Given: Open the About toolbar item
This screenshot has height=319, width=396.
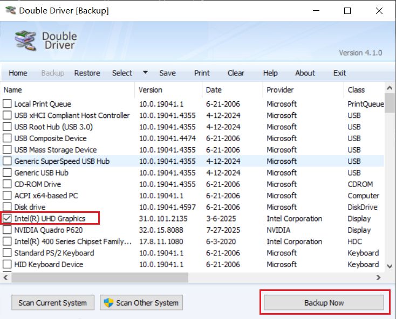Looking at the screenshot, I should [x=305, y=73].
